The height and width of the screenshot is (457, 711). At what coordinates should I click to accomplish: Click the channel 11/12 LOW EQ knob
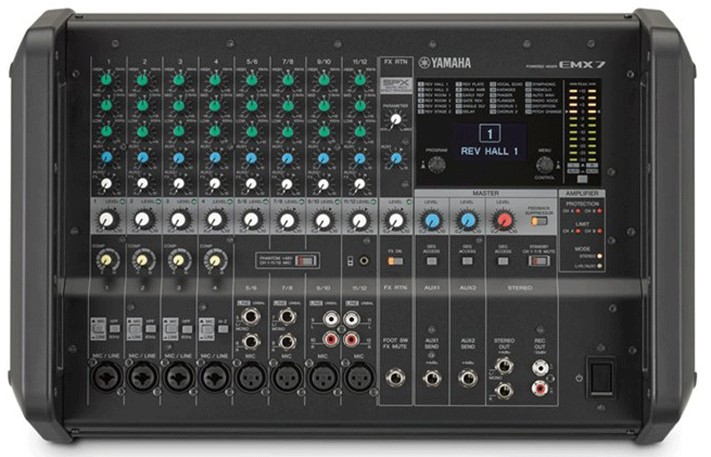[360, 131]
